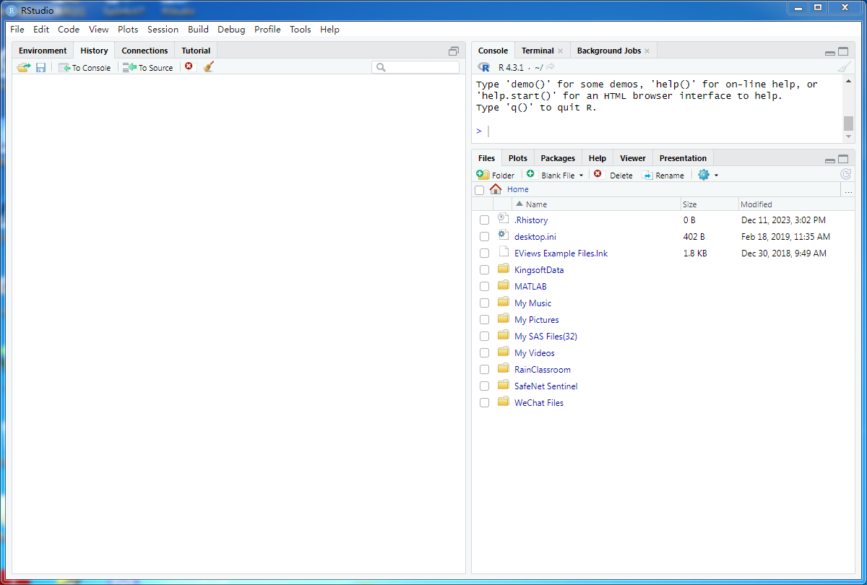Tick the My Pictures folder checkbox
Viewport: 867px width, 585px height.
484,320
